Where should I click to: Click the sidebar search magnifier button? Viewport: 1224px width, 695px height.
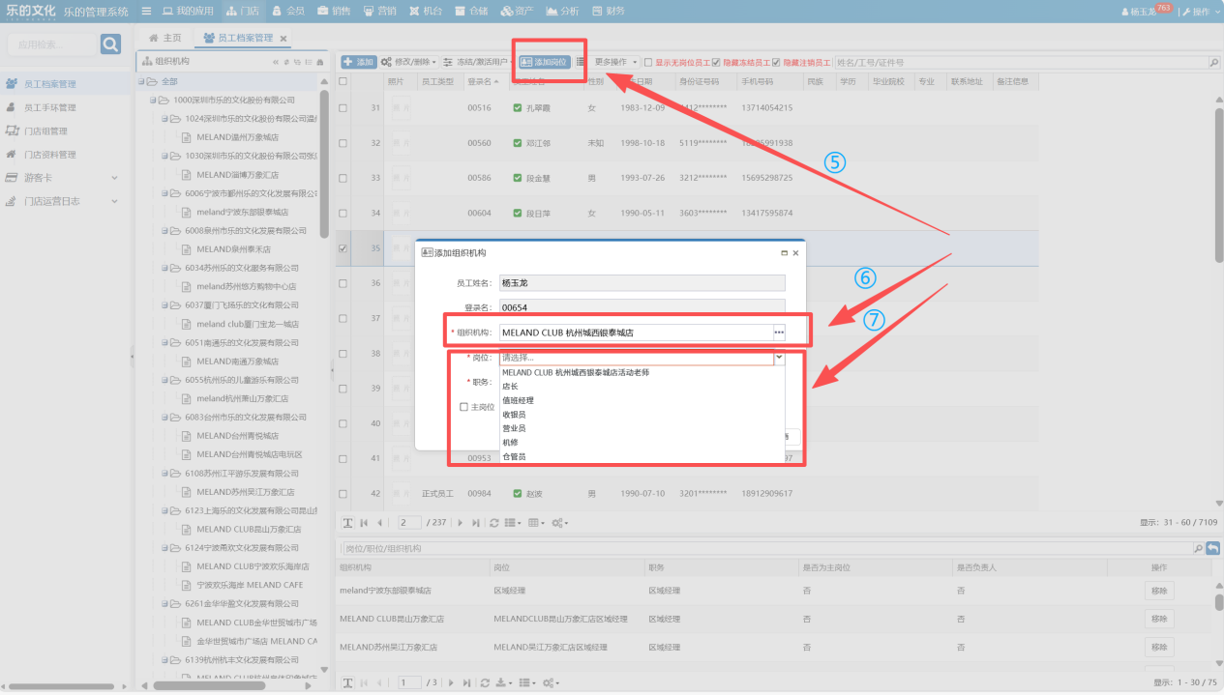click(x=111, y=44)
